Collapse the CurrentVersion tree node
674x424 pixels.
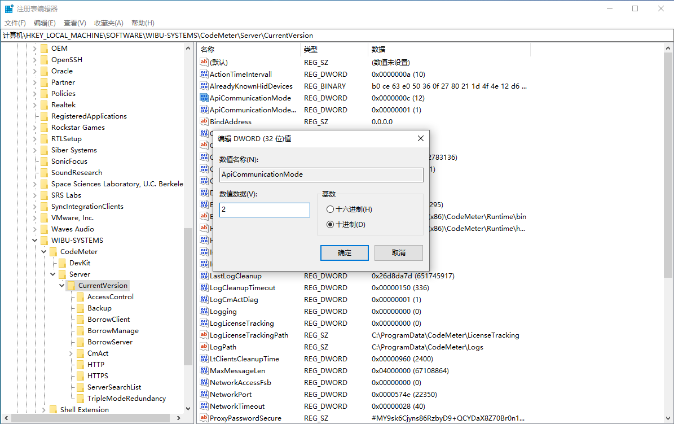[62, 285]
